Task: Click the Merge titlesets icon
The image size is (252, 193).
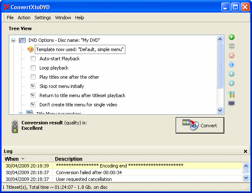Action: point(231,46)
